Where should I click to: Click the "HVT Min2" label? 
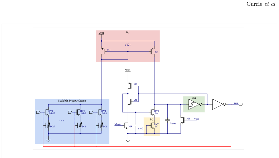point(83,112)
